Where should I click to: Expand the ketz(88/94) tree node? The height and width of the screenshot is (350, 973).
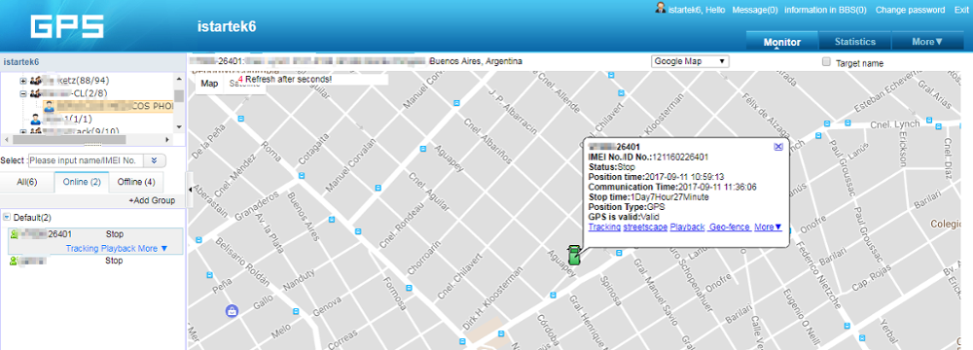(23, 82)
